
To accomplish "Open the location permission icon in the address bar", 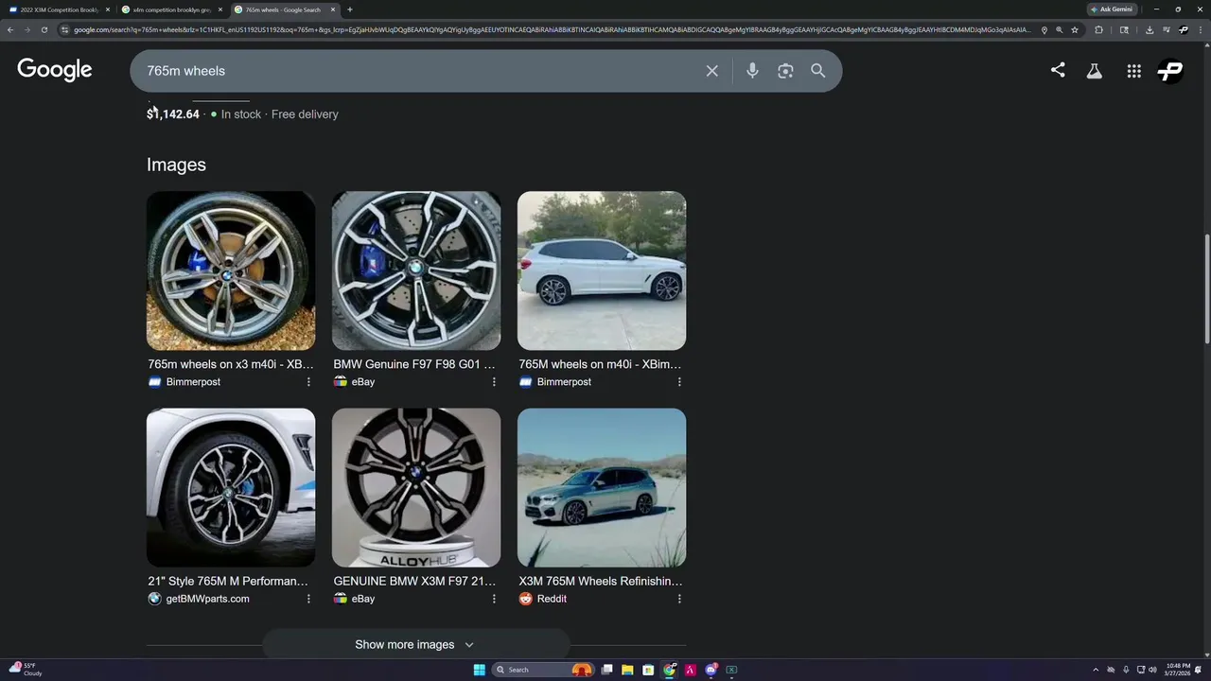I will (x=1044, y=29).
